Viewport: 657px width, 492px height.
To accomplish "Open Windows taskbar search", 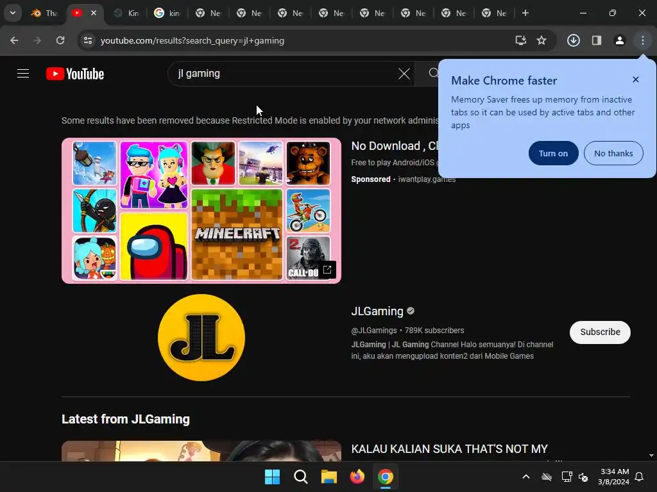I will (301, 477).
